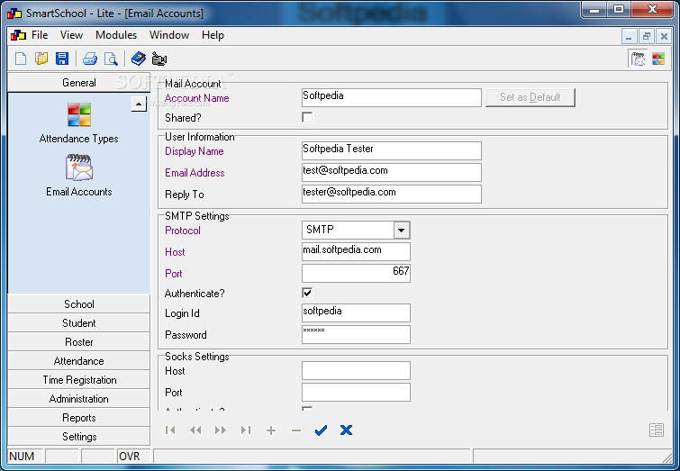Open the File menu

point(40,35)
